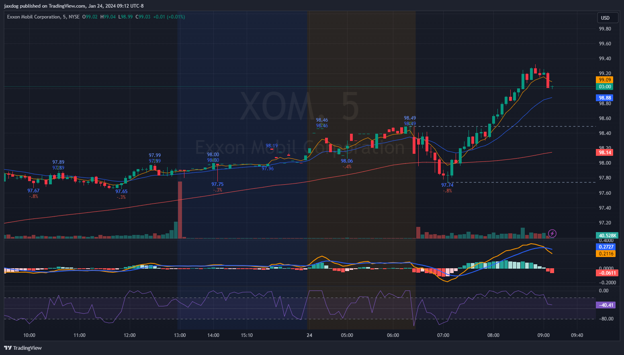Click the 97.65 pivot low label
The width and height of the screenshot is (624, 355).
(121, 192)
